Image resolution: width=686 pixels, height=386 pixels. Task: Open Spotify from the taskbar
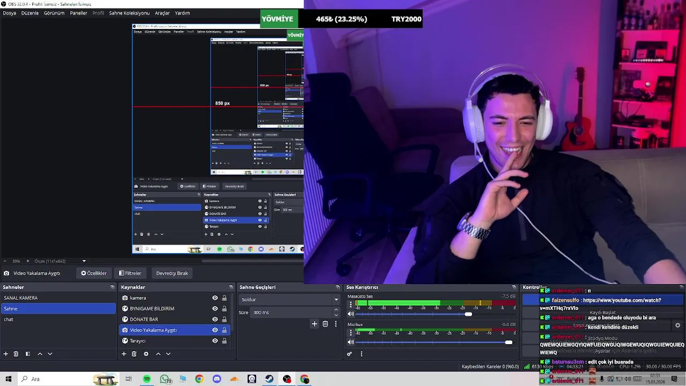147,379
